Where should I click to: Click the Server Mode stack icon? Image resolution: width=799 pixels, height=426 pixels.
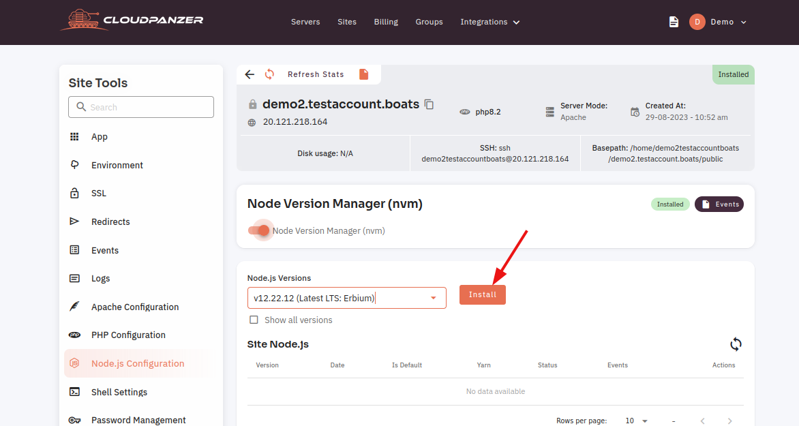point(549,112)
